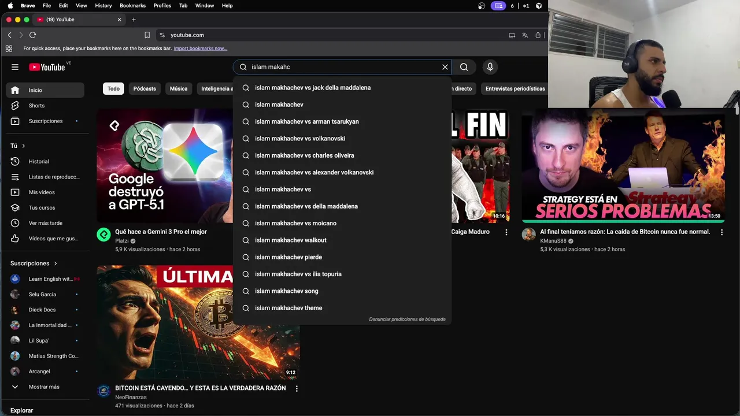Clear the search box with the X
Image resolution: width=740 pixels, height=416 pixels.
(445, 67)
